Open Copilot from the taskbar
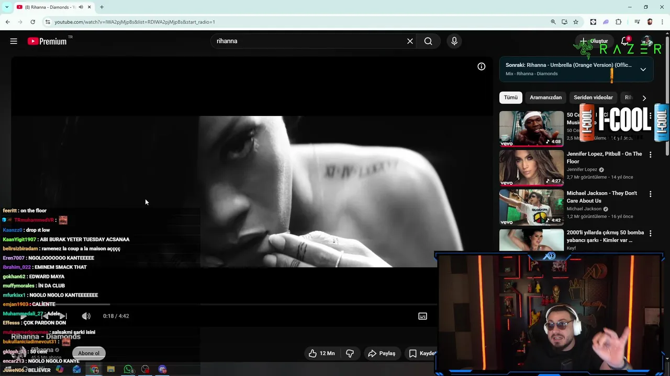The image size is (670, 376). click(60, 369)
